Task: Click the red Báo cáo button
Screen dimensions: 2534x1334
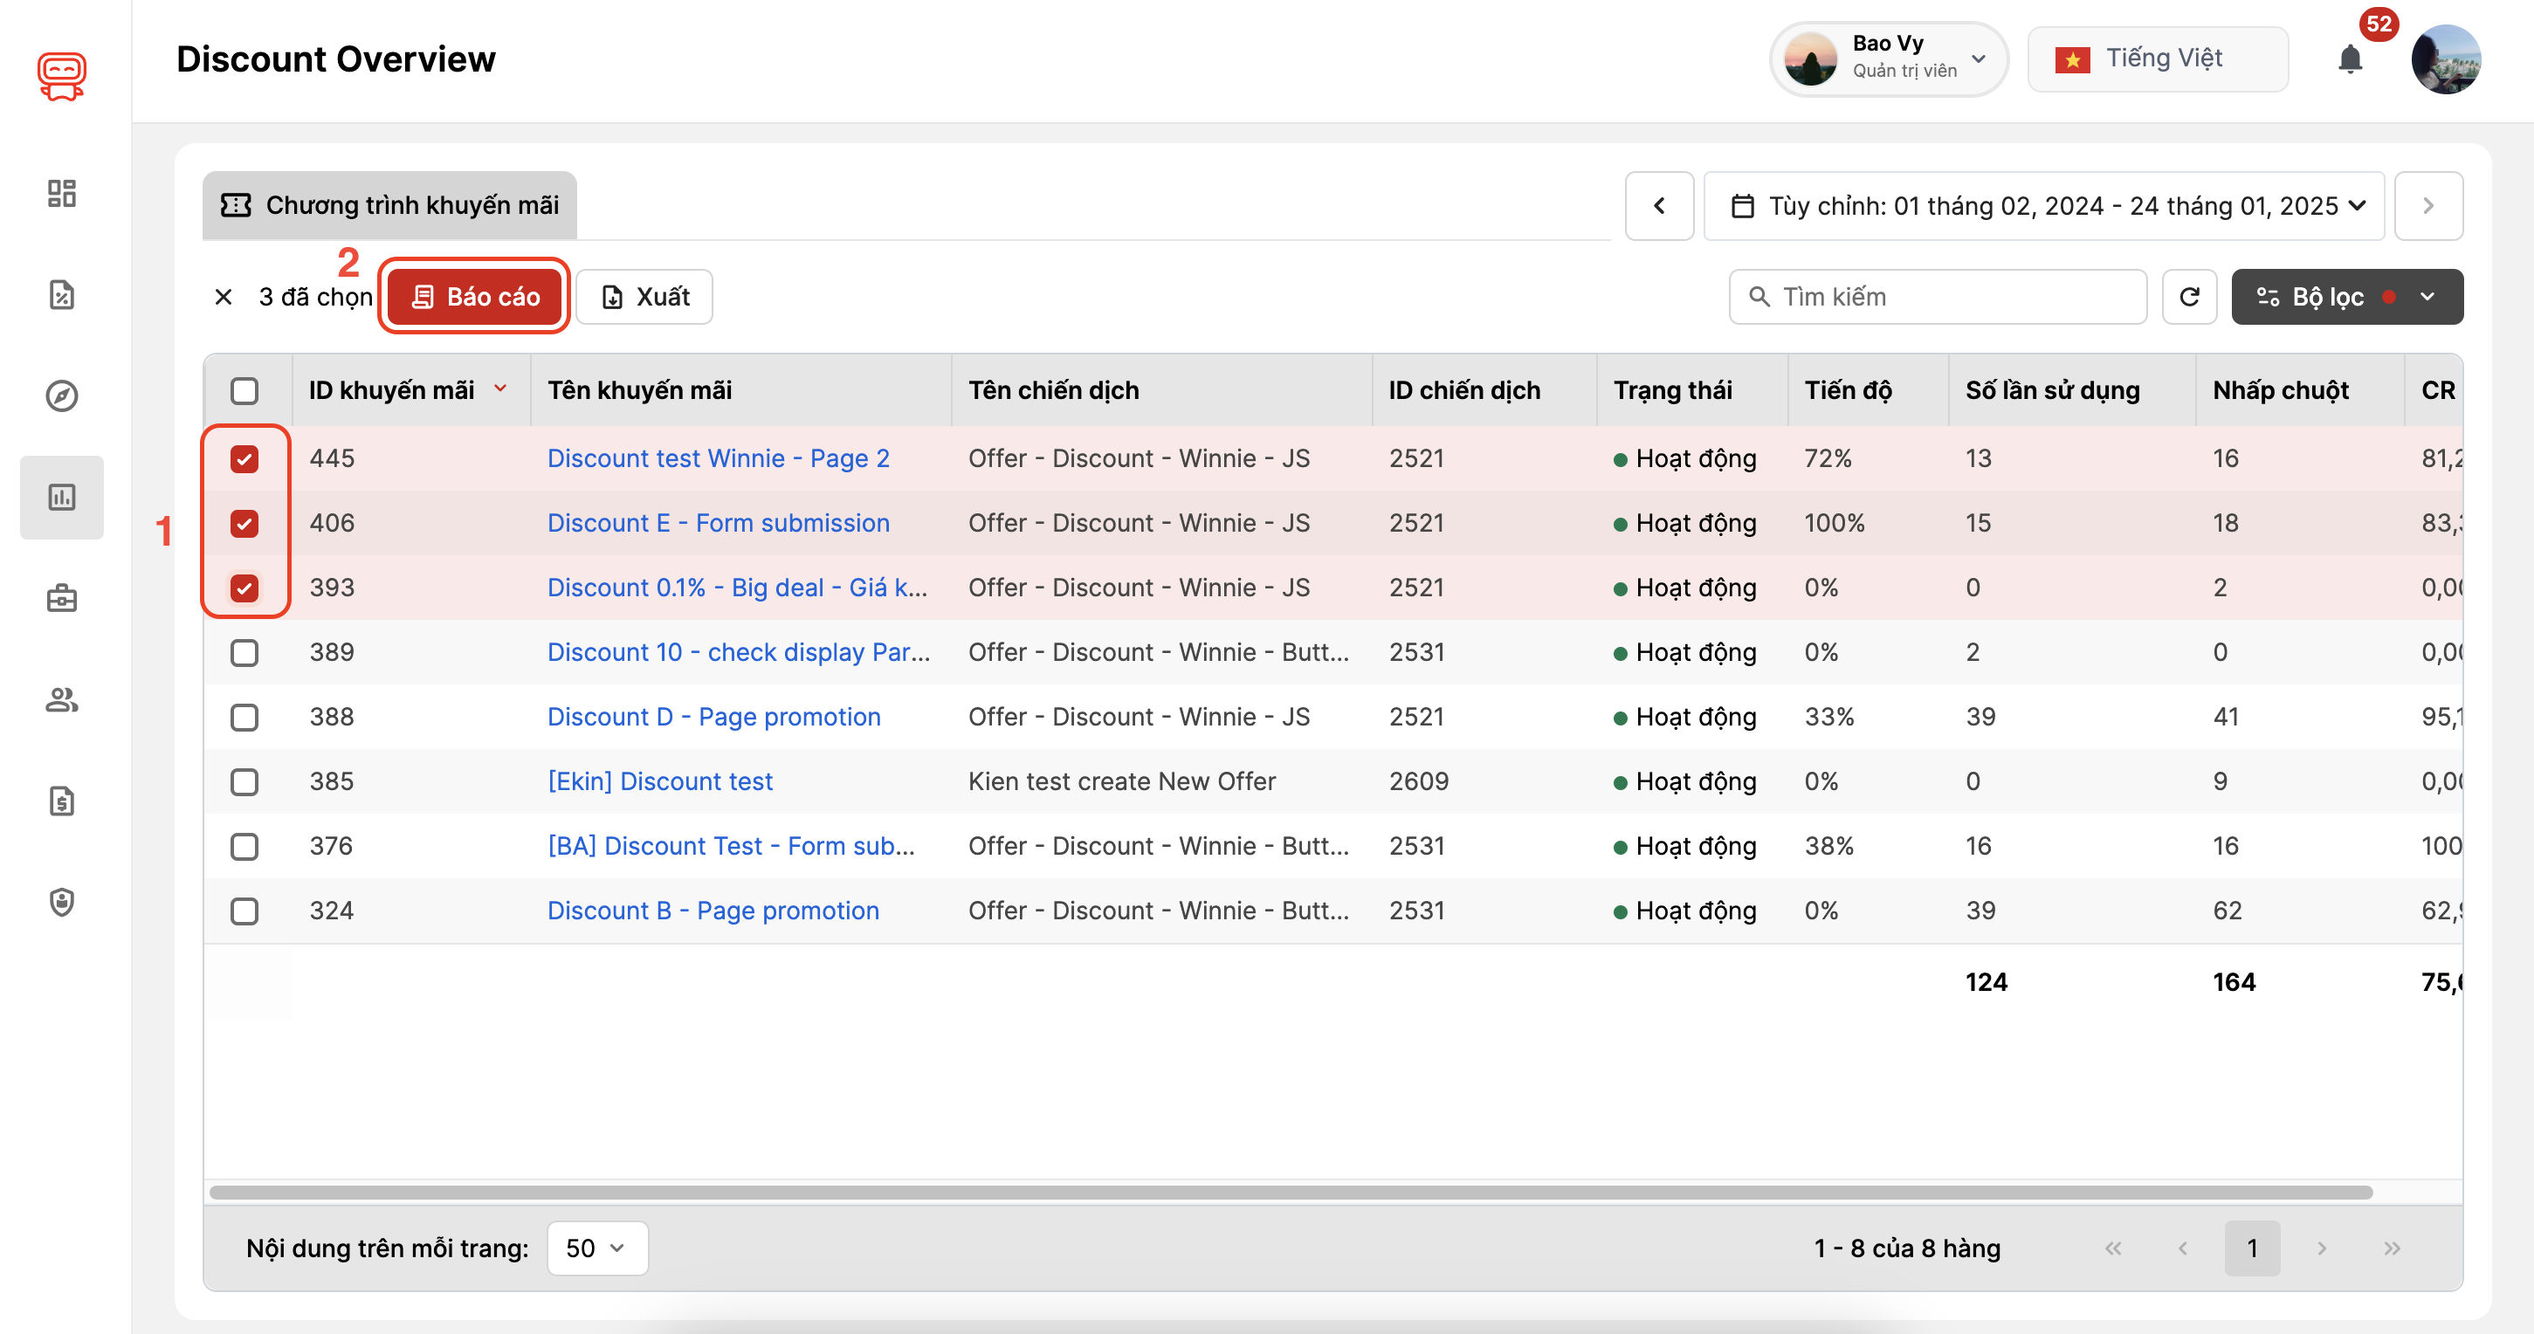Action: (474, 297)
